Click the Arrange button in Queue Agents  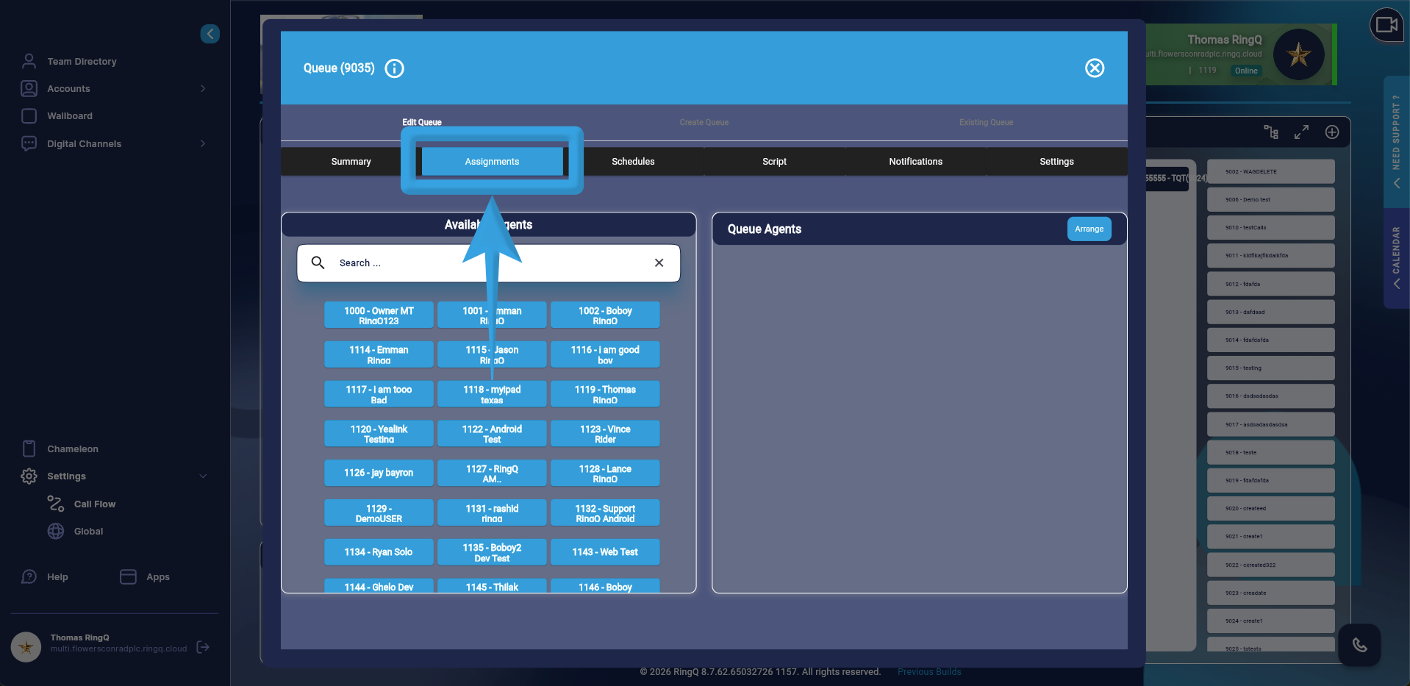[x=1089, y=229]
